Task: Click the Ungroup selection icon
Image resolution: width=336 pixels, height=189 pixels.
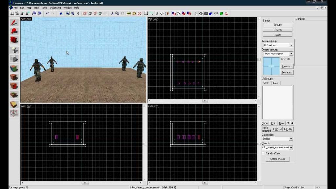Action: (x=73, y=13)
